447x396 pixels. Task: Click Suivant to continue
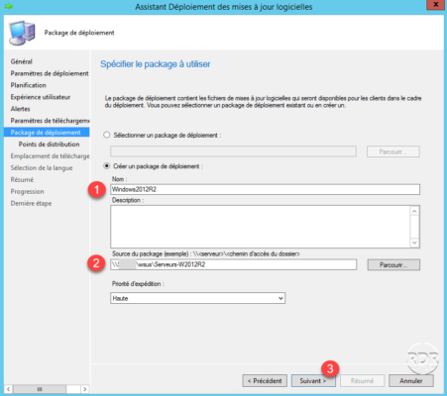click(x=313, y=381)
